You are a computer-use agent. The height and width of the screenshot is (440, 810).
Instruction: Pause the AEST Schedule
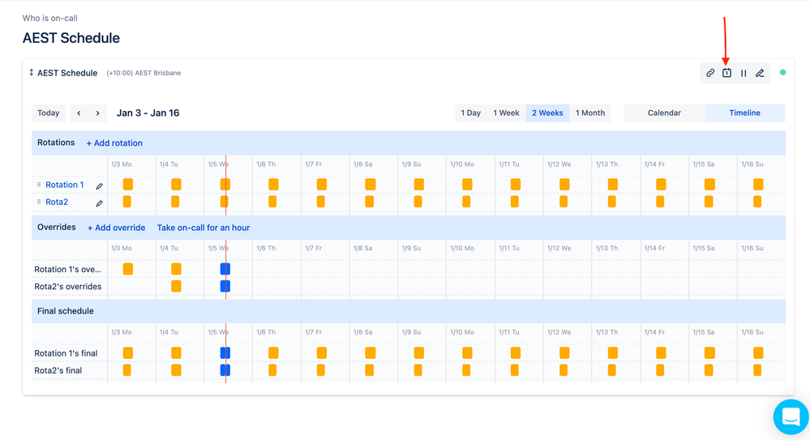(x=744, y=73)
